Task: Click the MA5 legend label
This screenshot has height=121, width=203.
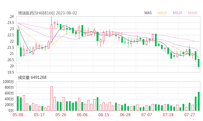Action: (148, 13)
